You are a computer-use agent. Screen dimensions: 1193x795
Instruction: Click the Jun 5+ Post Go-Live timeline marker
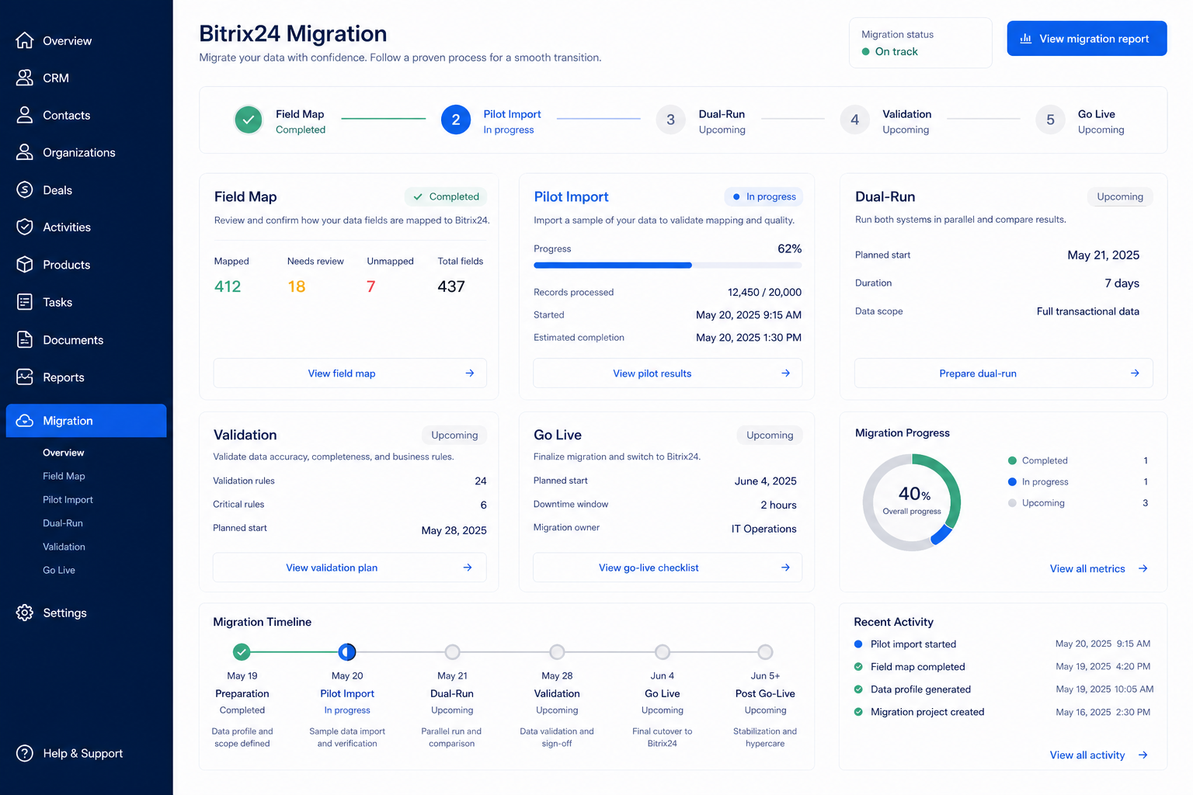[x=765, y=652]
